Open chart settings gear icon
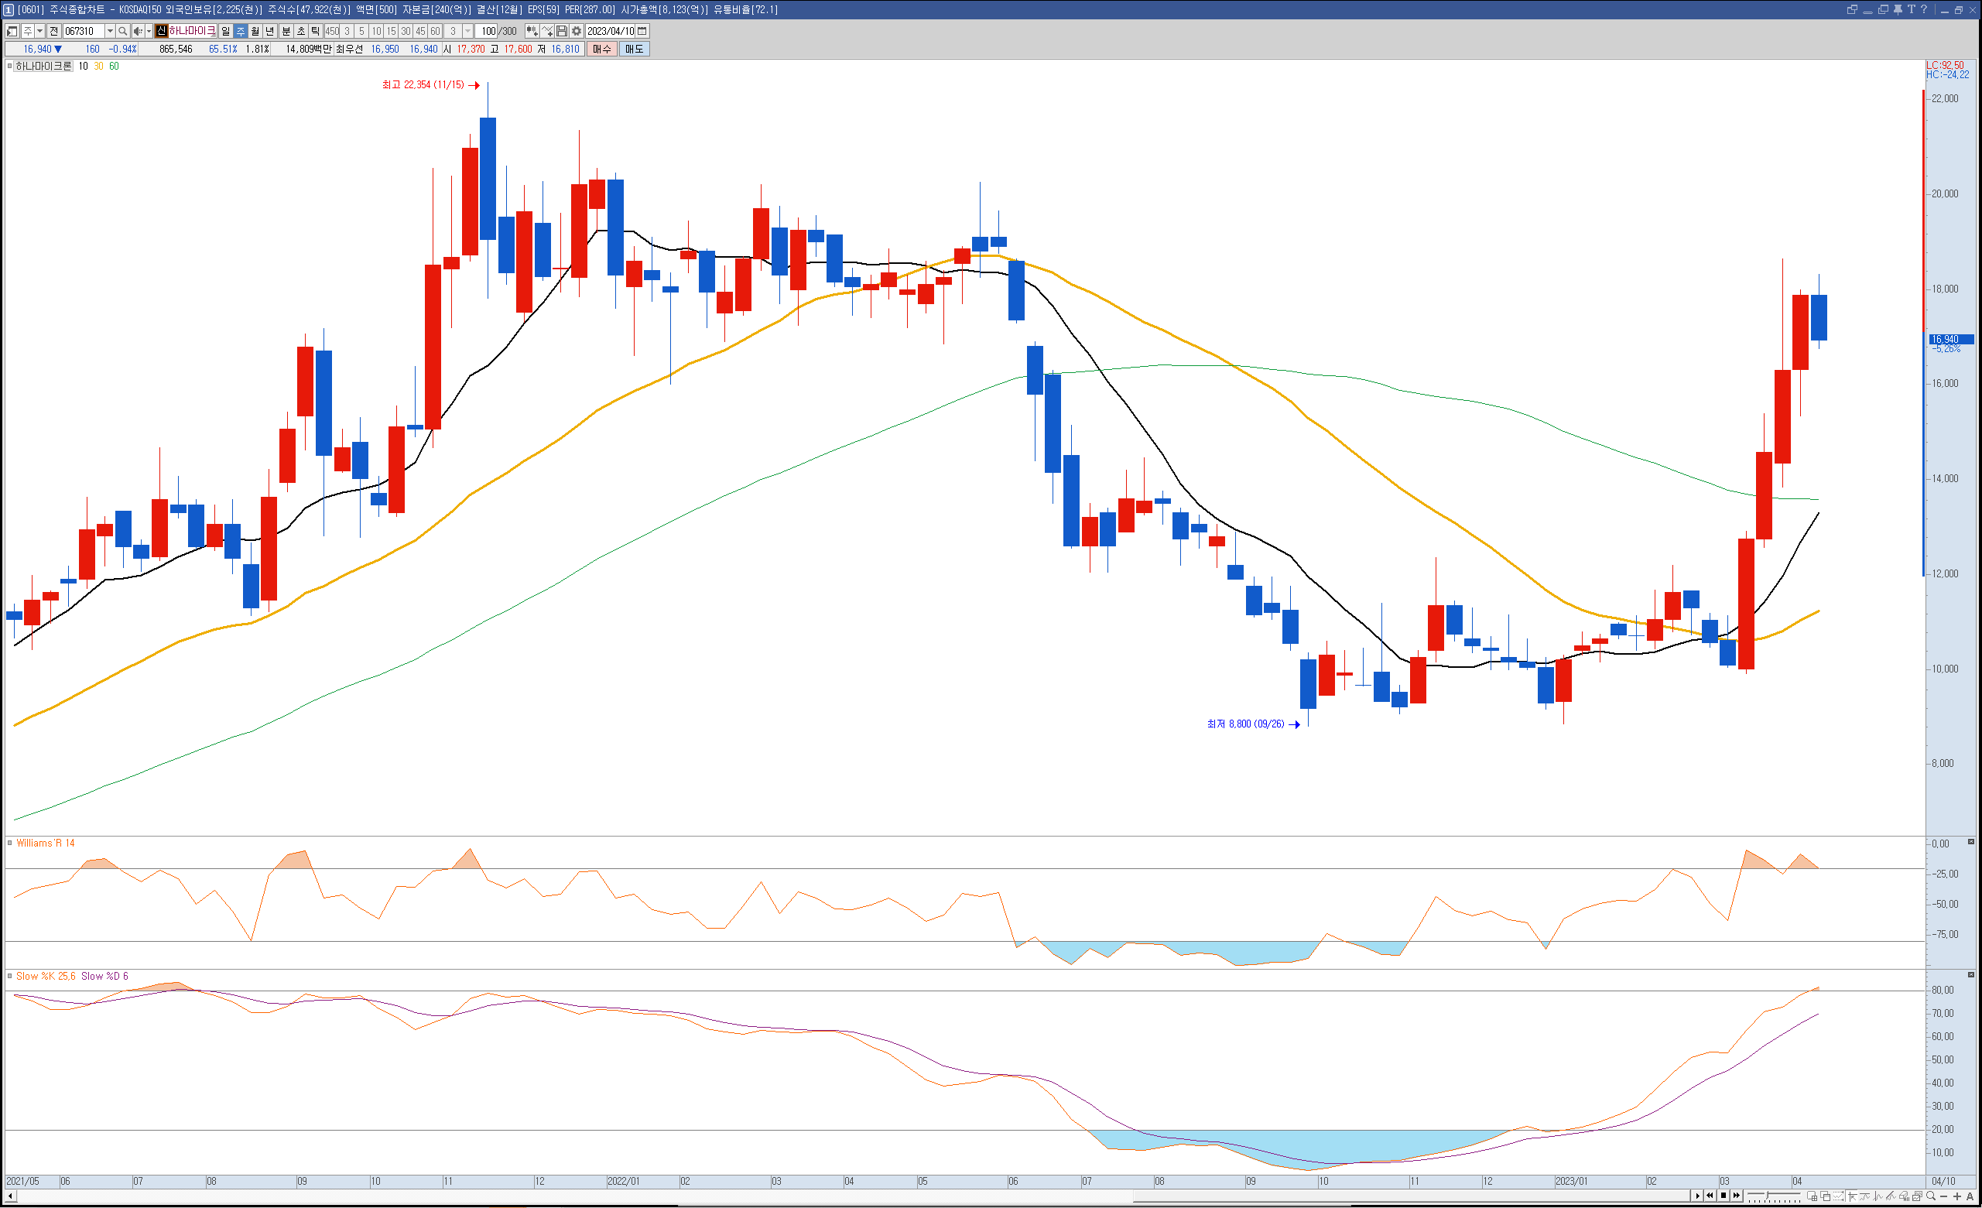This screenshot has height=1208, width=1982. pos(577,32)
